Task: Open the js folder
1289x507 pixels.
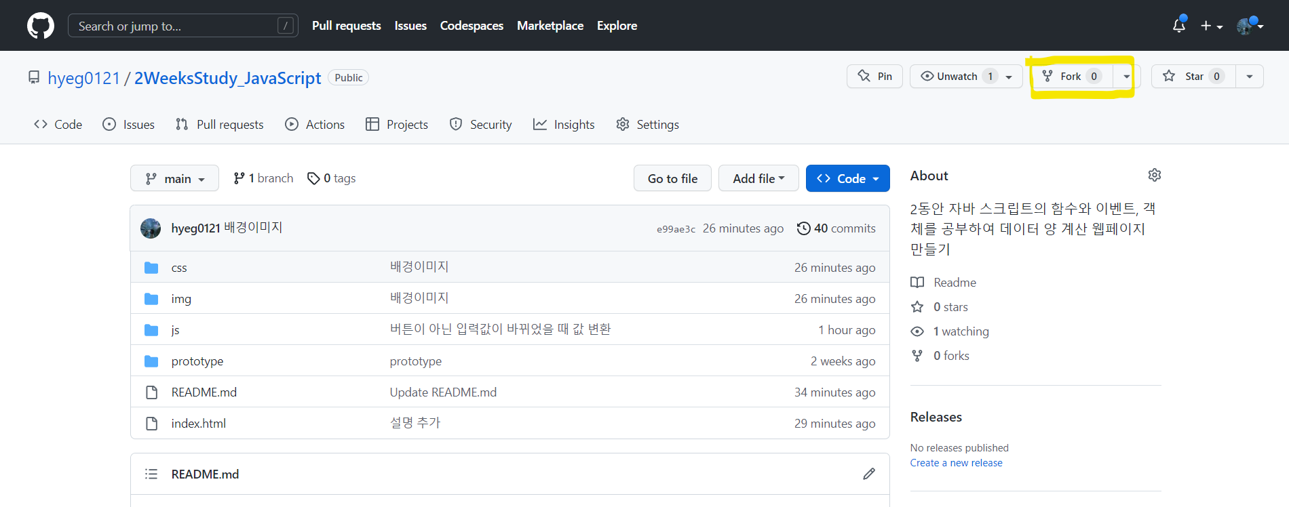Action: (x=175, y=330)
